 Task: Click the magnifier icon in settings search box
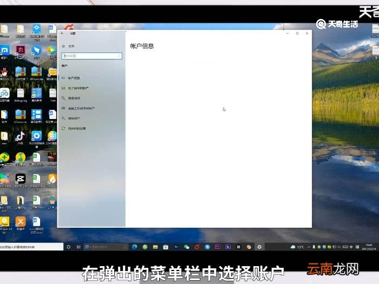tap(119, 56)
